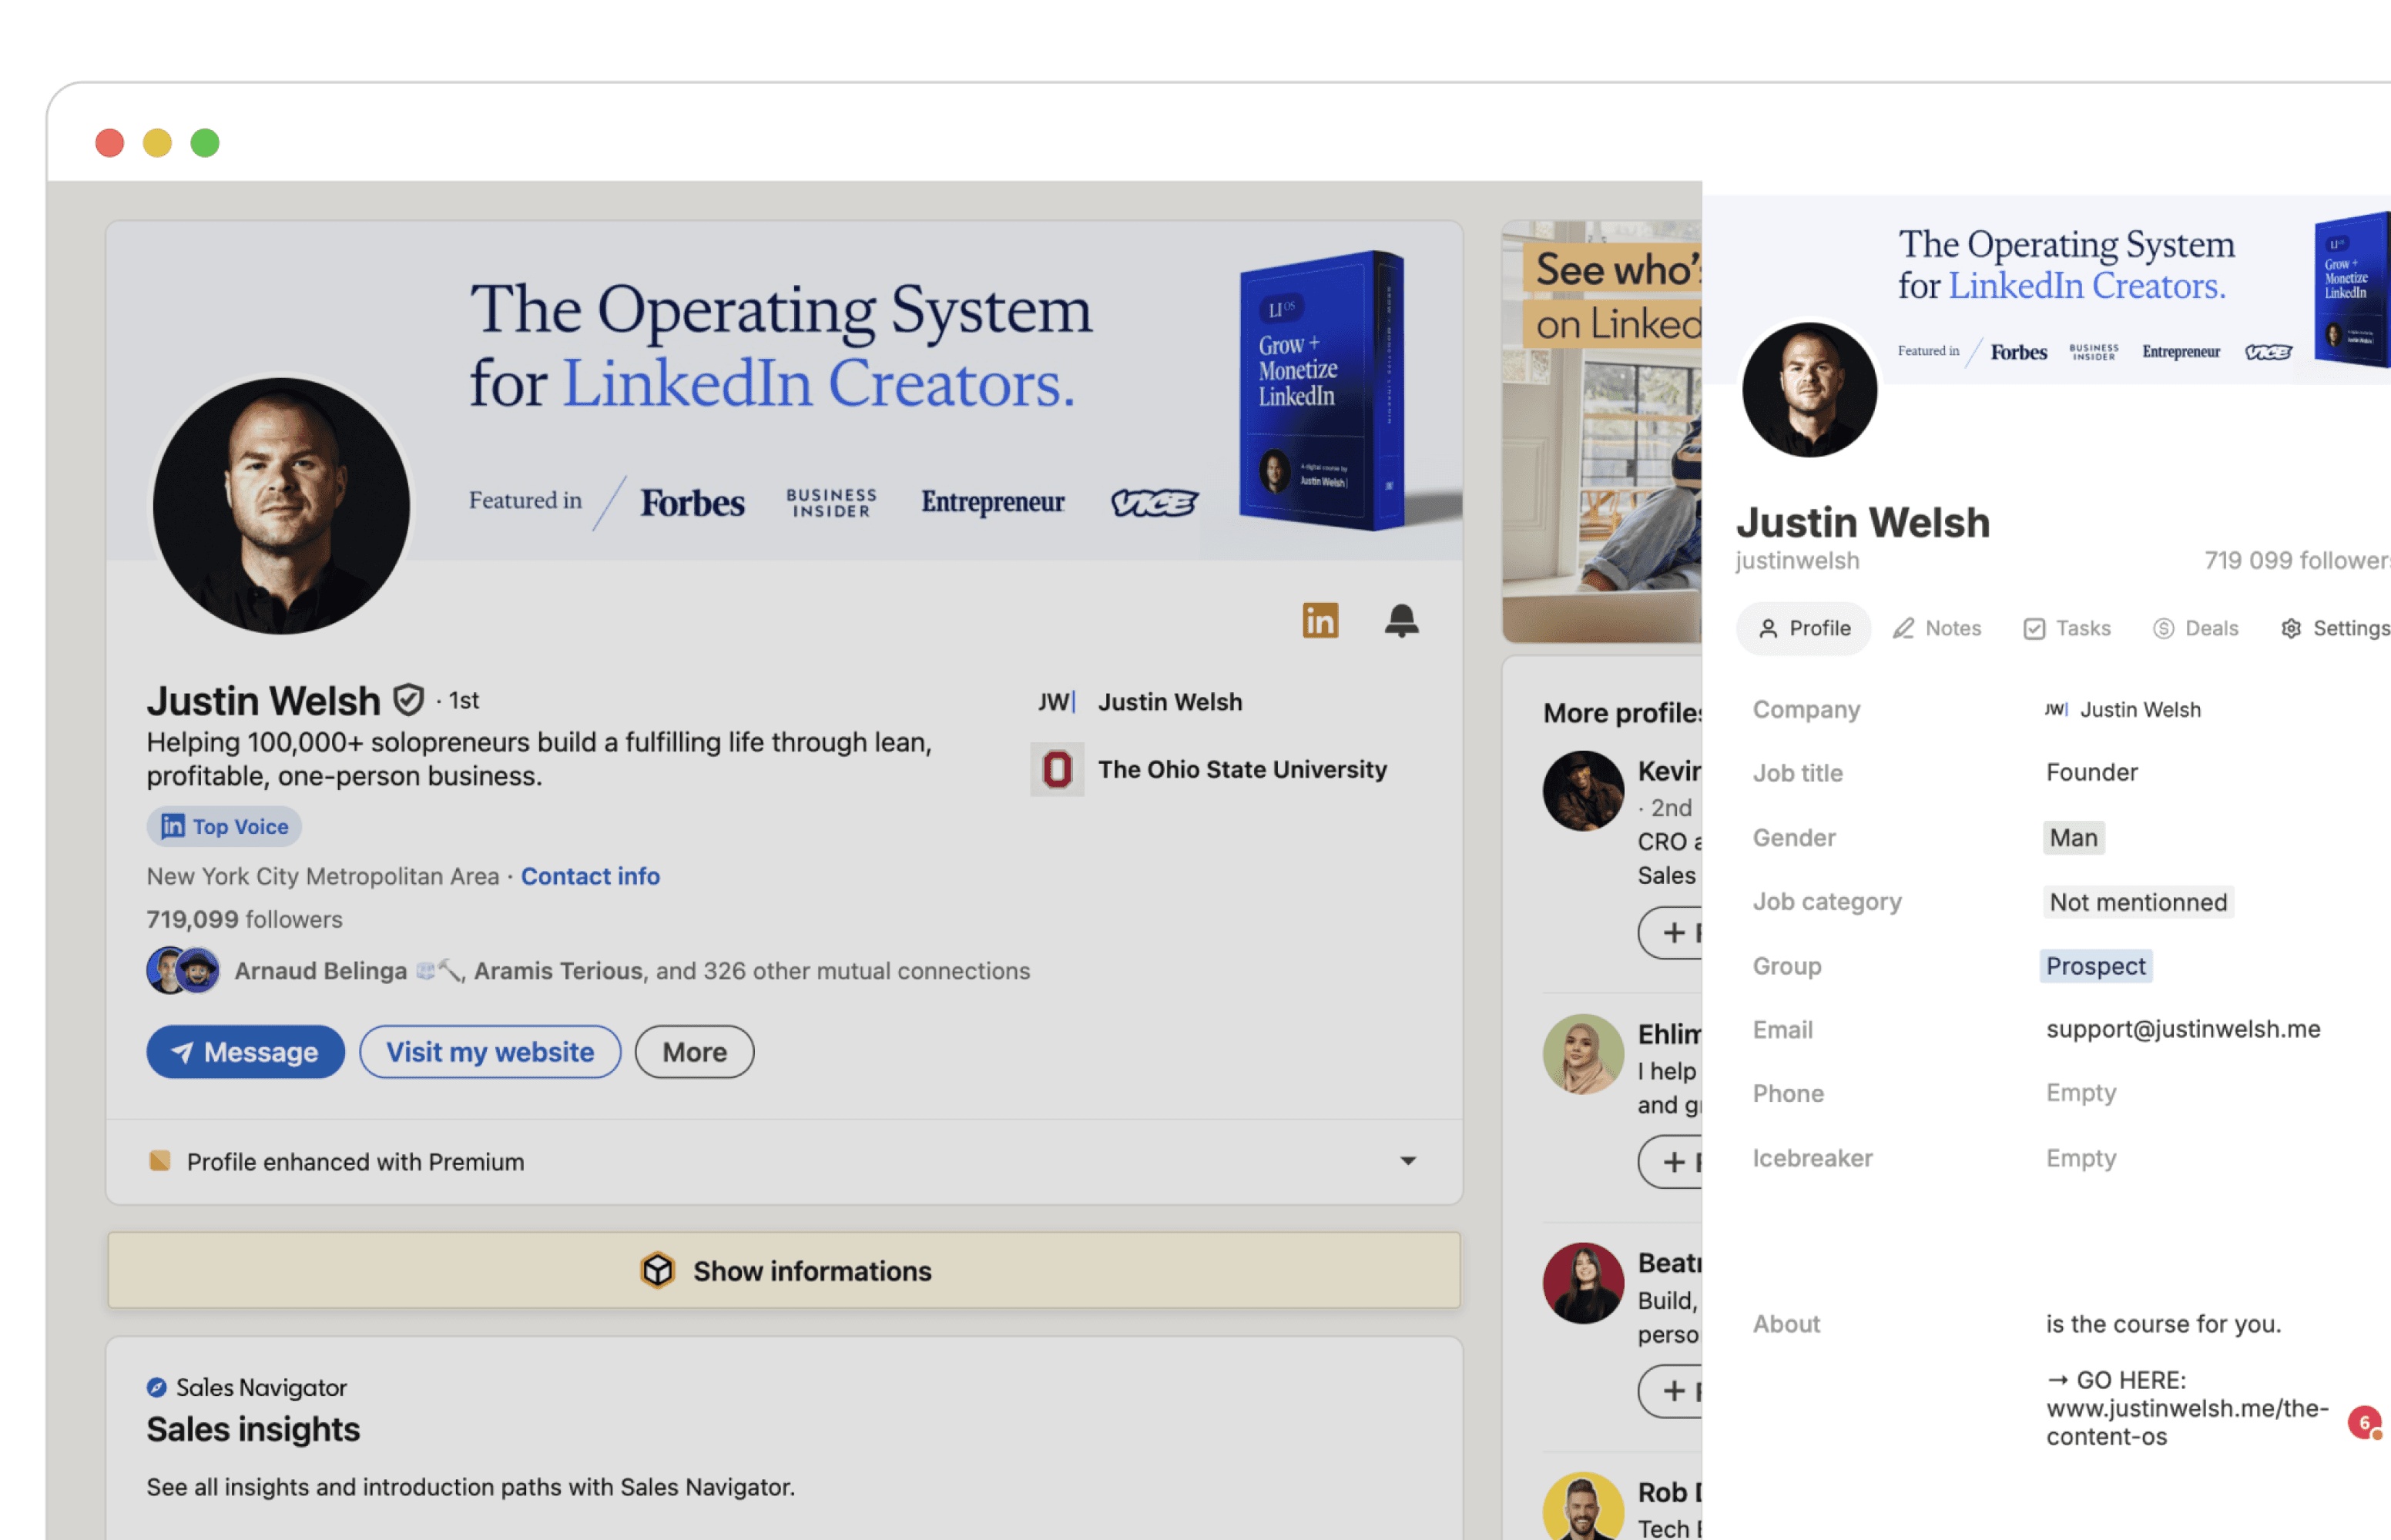Click the mutual connections avatars
The image size is (2391, 1540).
[x=183, y=970]
